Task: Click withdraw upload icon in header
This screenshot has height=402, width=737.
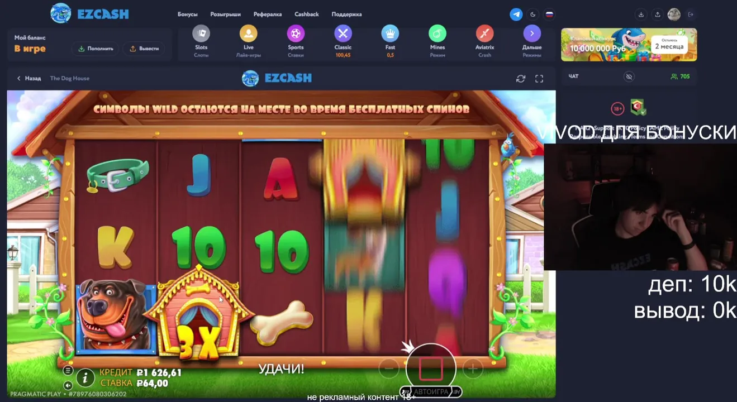Action: [x=658, y=15]
